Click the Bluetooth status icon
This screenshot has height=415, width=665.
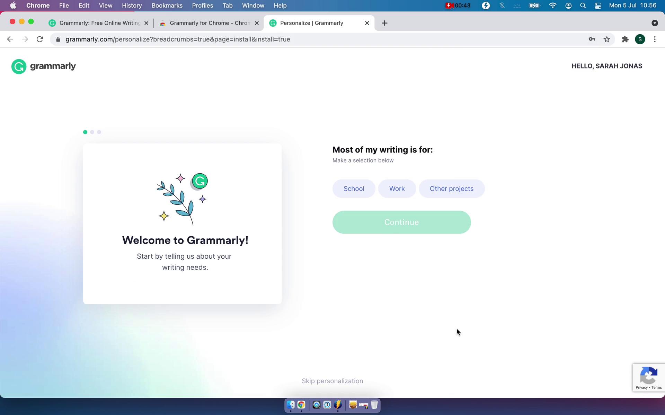(502, 6)
